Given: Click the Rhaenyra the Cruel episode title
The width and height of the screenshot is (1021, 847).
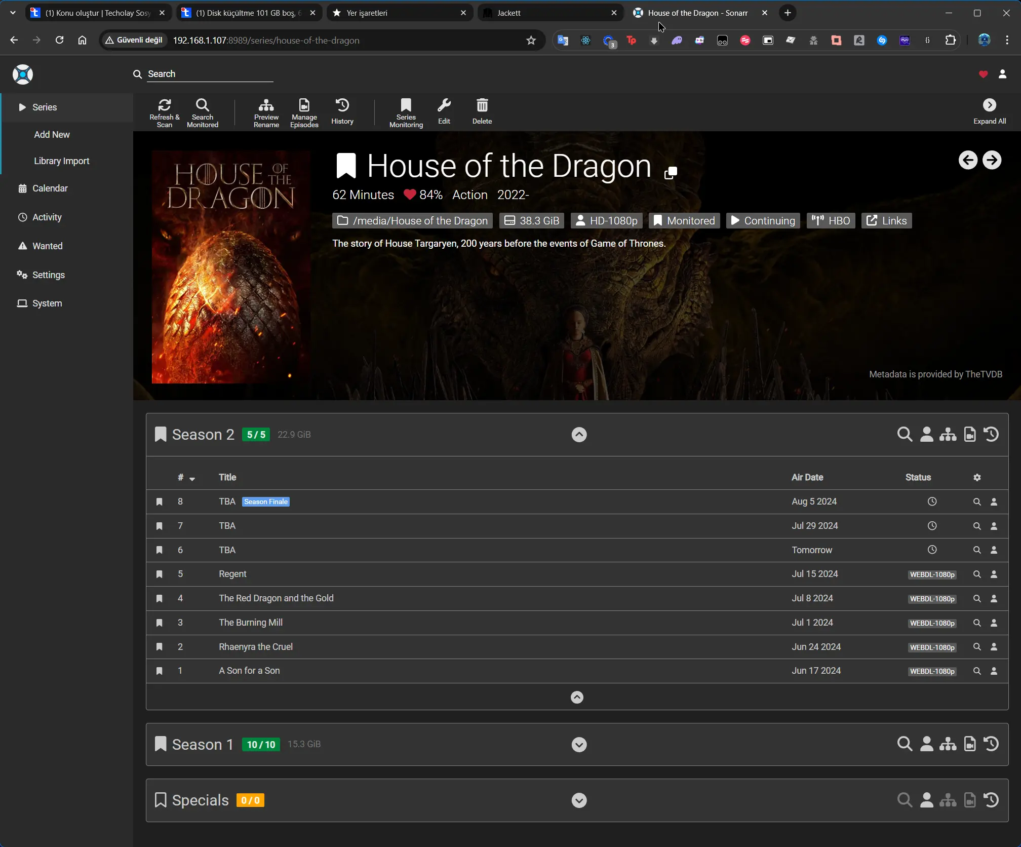Looking at the screenshot, I should [256, 647].
